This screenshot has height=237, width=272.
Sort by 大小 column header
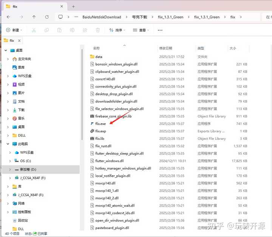(x=233, y=48)
